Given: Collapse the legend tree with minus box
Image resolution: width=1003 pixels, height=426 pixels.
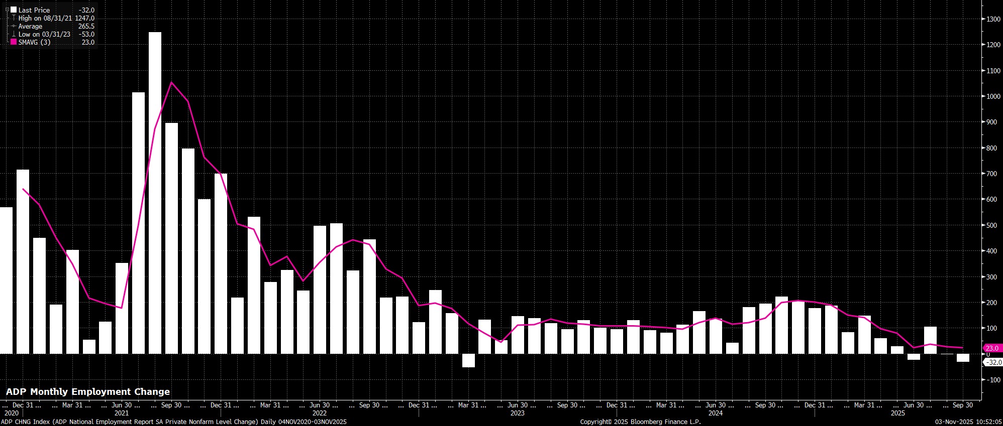Looking at the screenshot, I should click(x=7, y=10).
